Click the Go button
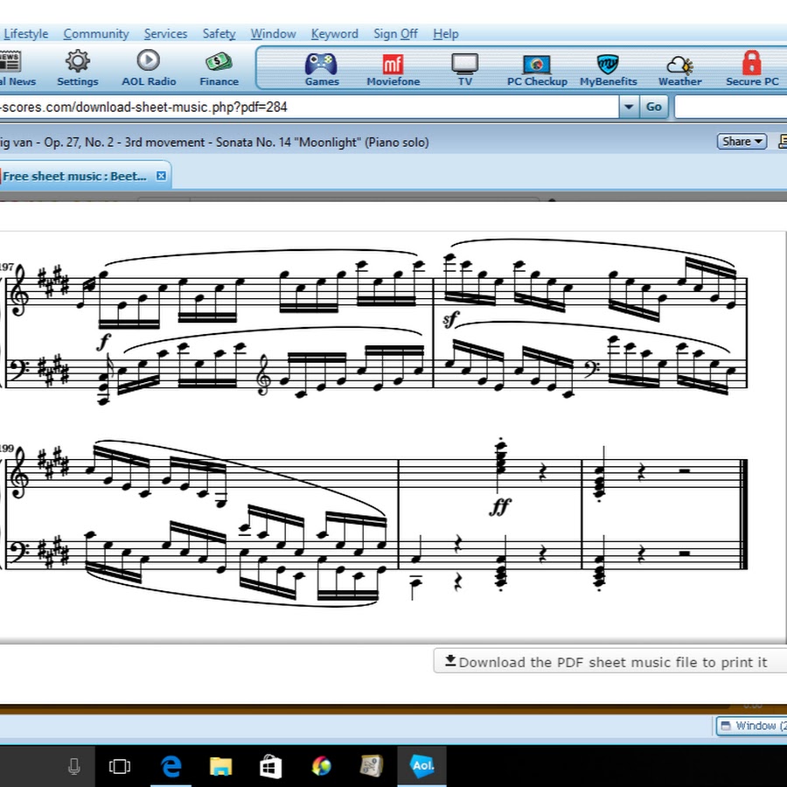 pyautogui.click(x=653, y=107)
